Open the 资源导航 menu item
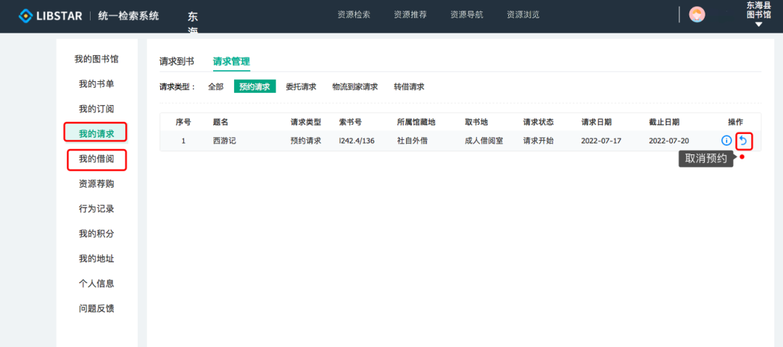The image size is (783, 347). [x=466, y=14]
